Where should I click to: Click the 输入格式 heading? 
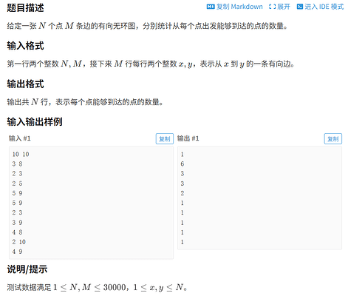(x=25, y=46)
